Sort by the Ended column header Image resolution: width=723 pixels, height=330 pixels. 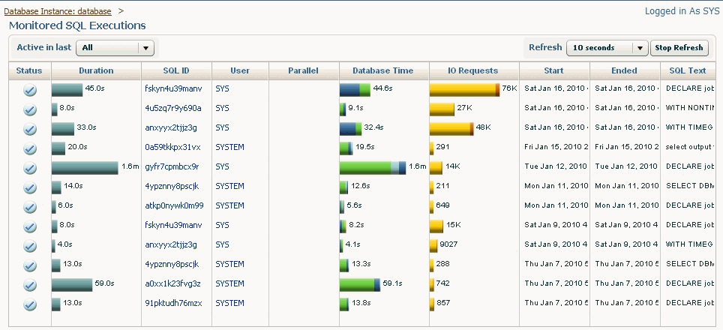tap(624, 71)
